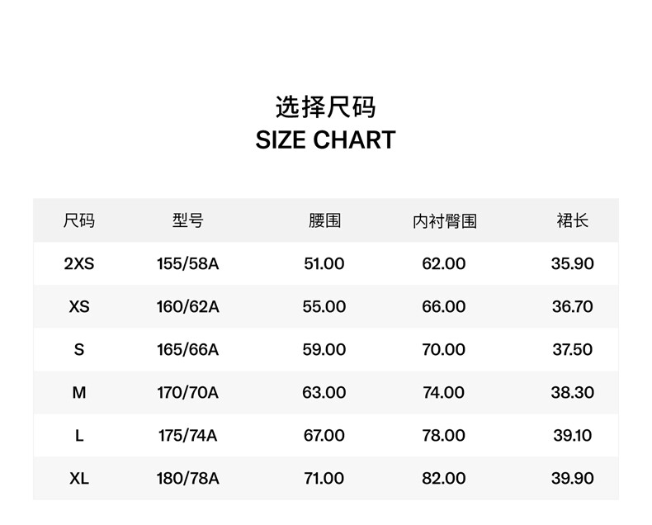The width and height of the screenshot is (652, 525).
Task: Click the 2XS size cell
Action: pyautogui.click(x=79, y=264)
